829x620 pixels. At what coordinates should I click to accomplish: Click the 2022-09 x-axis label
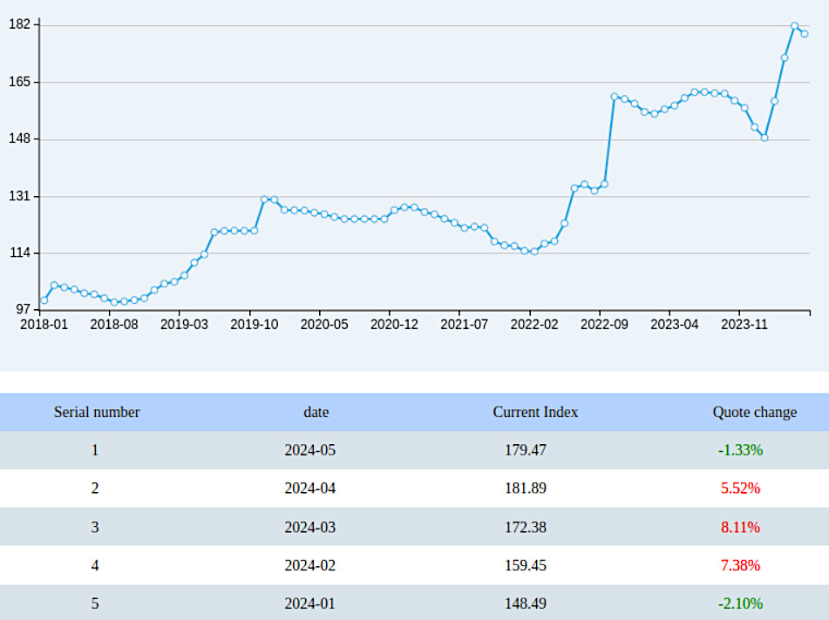604,324
